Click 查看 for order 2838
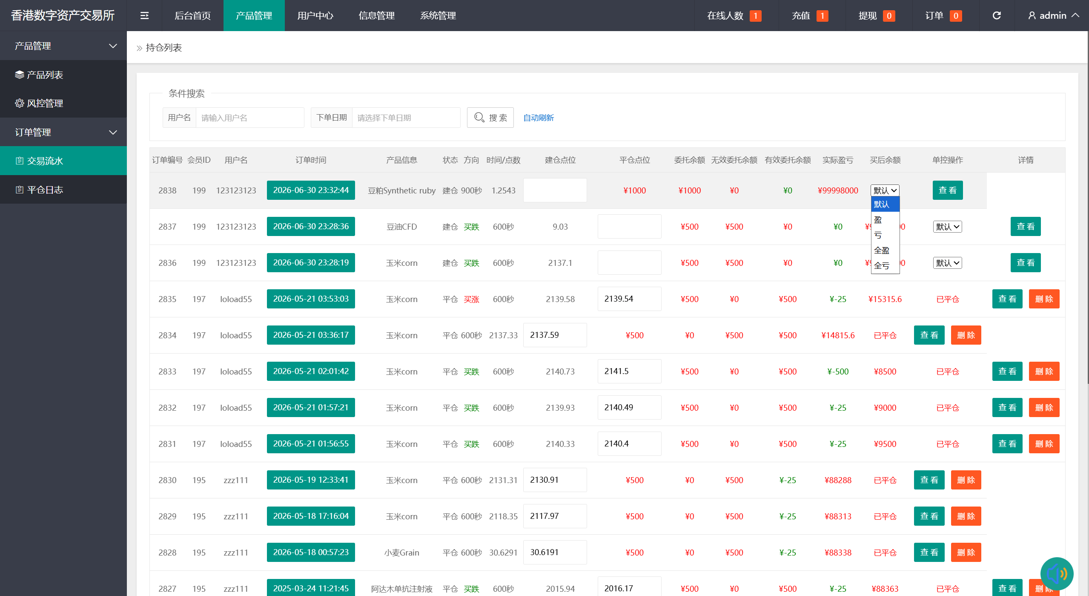Image resolution: width=1089 pixels, height=596 pixels. [948, 190]
